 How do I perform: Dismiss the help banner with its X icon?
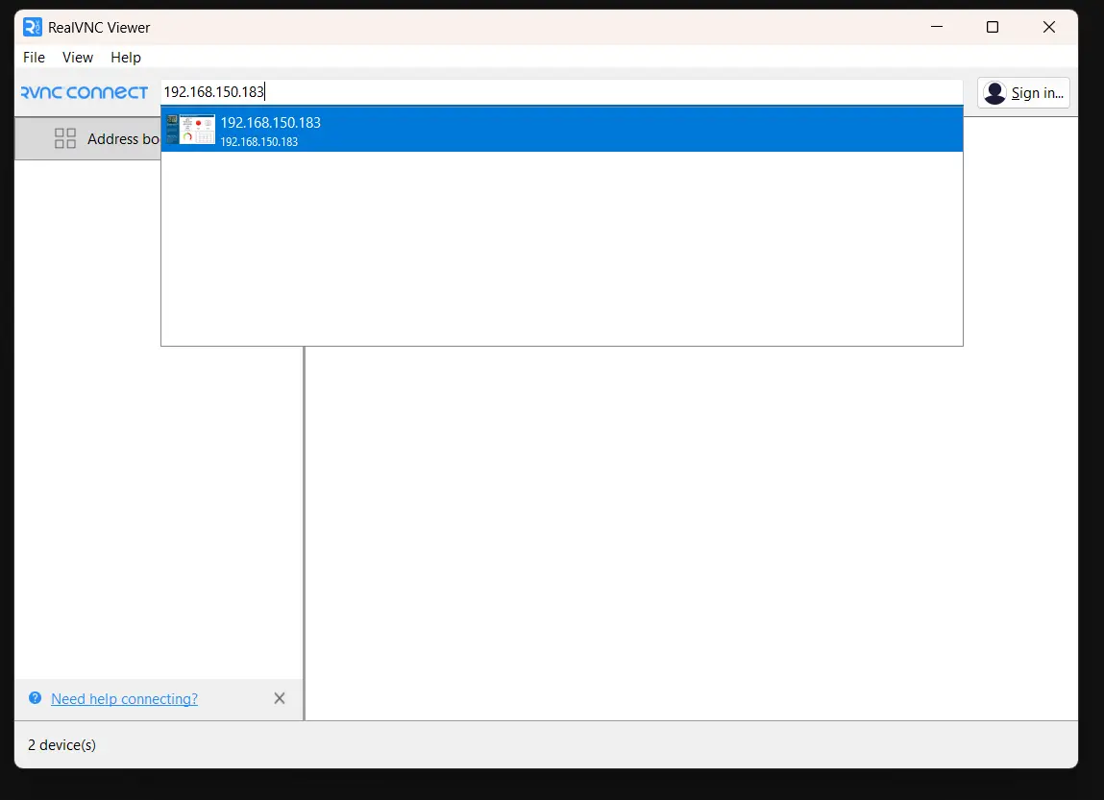[x=280, y=698]
